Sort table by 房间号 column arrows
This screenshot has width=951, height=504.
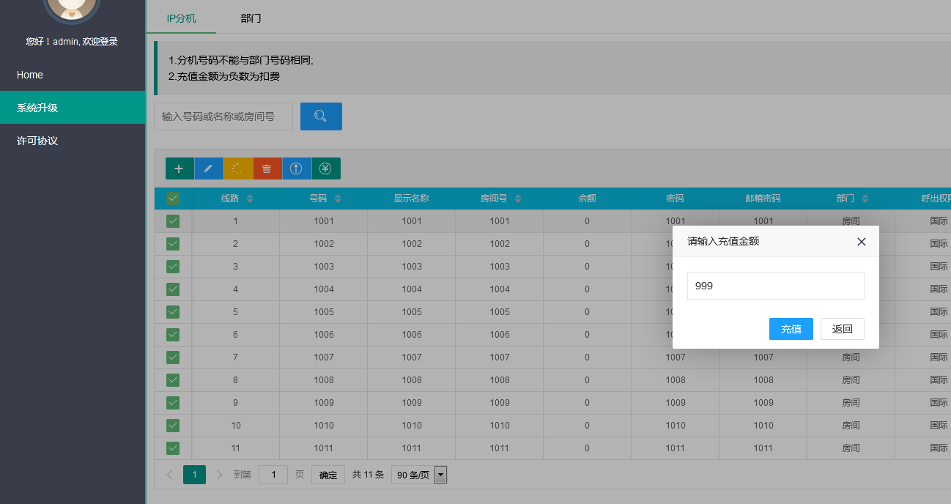click(518, 199)
